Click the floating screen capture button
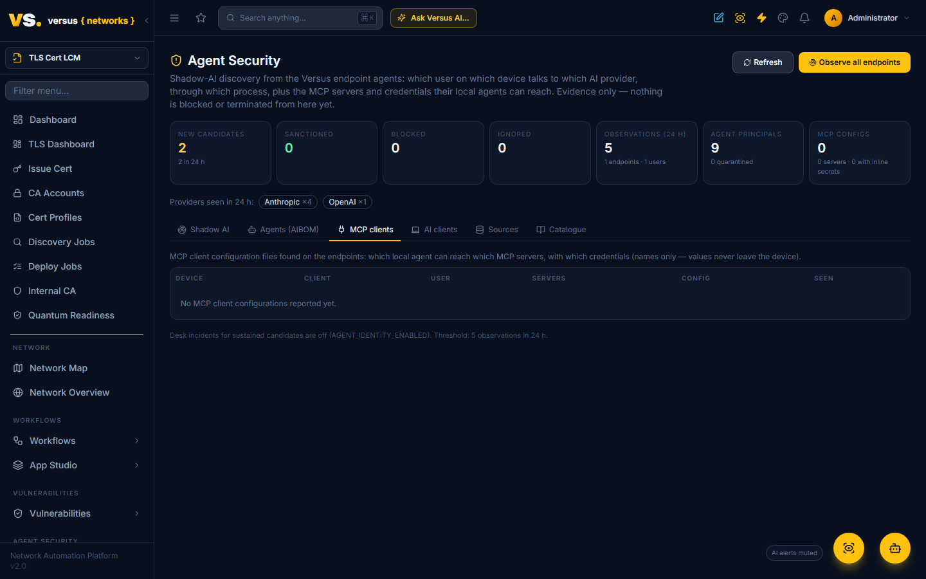This screenshot has width=926, height=579. point(849,548)
